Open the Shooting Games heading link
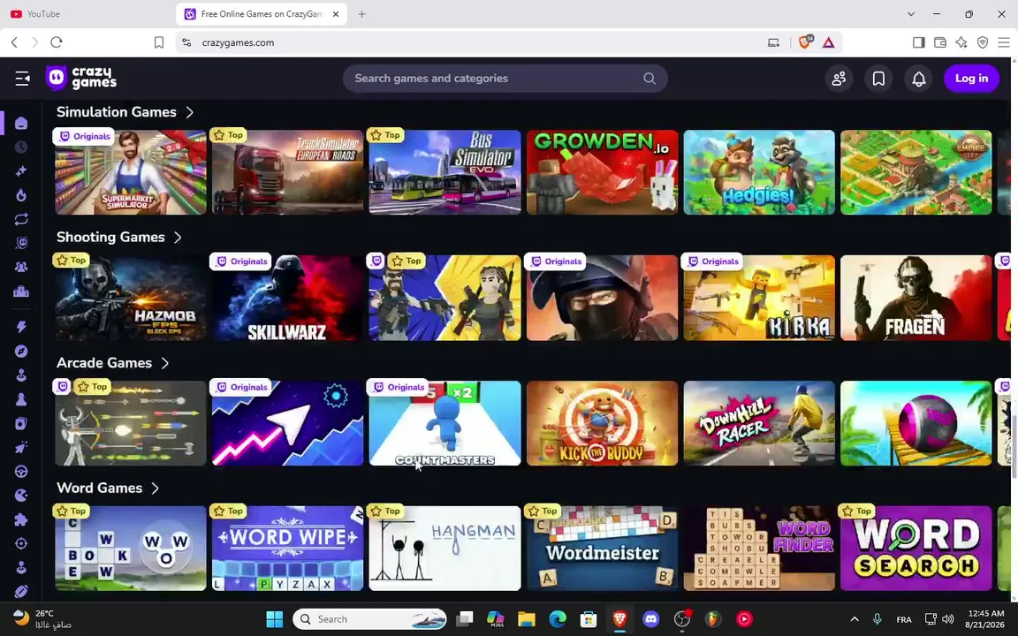The image size is (1018, 636). (110, 238)
